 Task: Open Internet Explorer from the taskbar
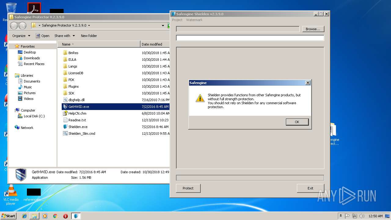coord(24,216)
